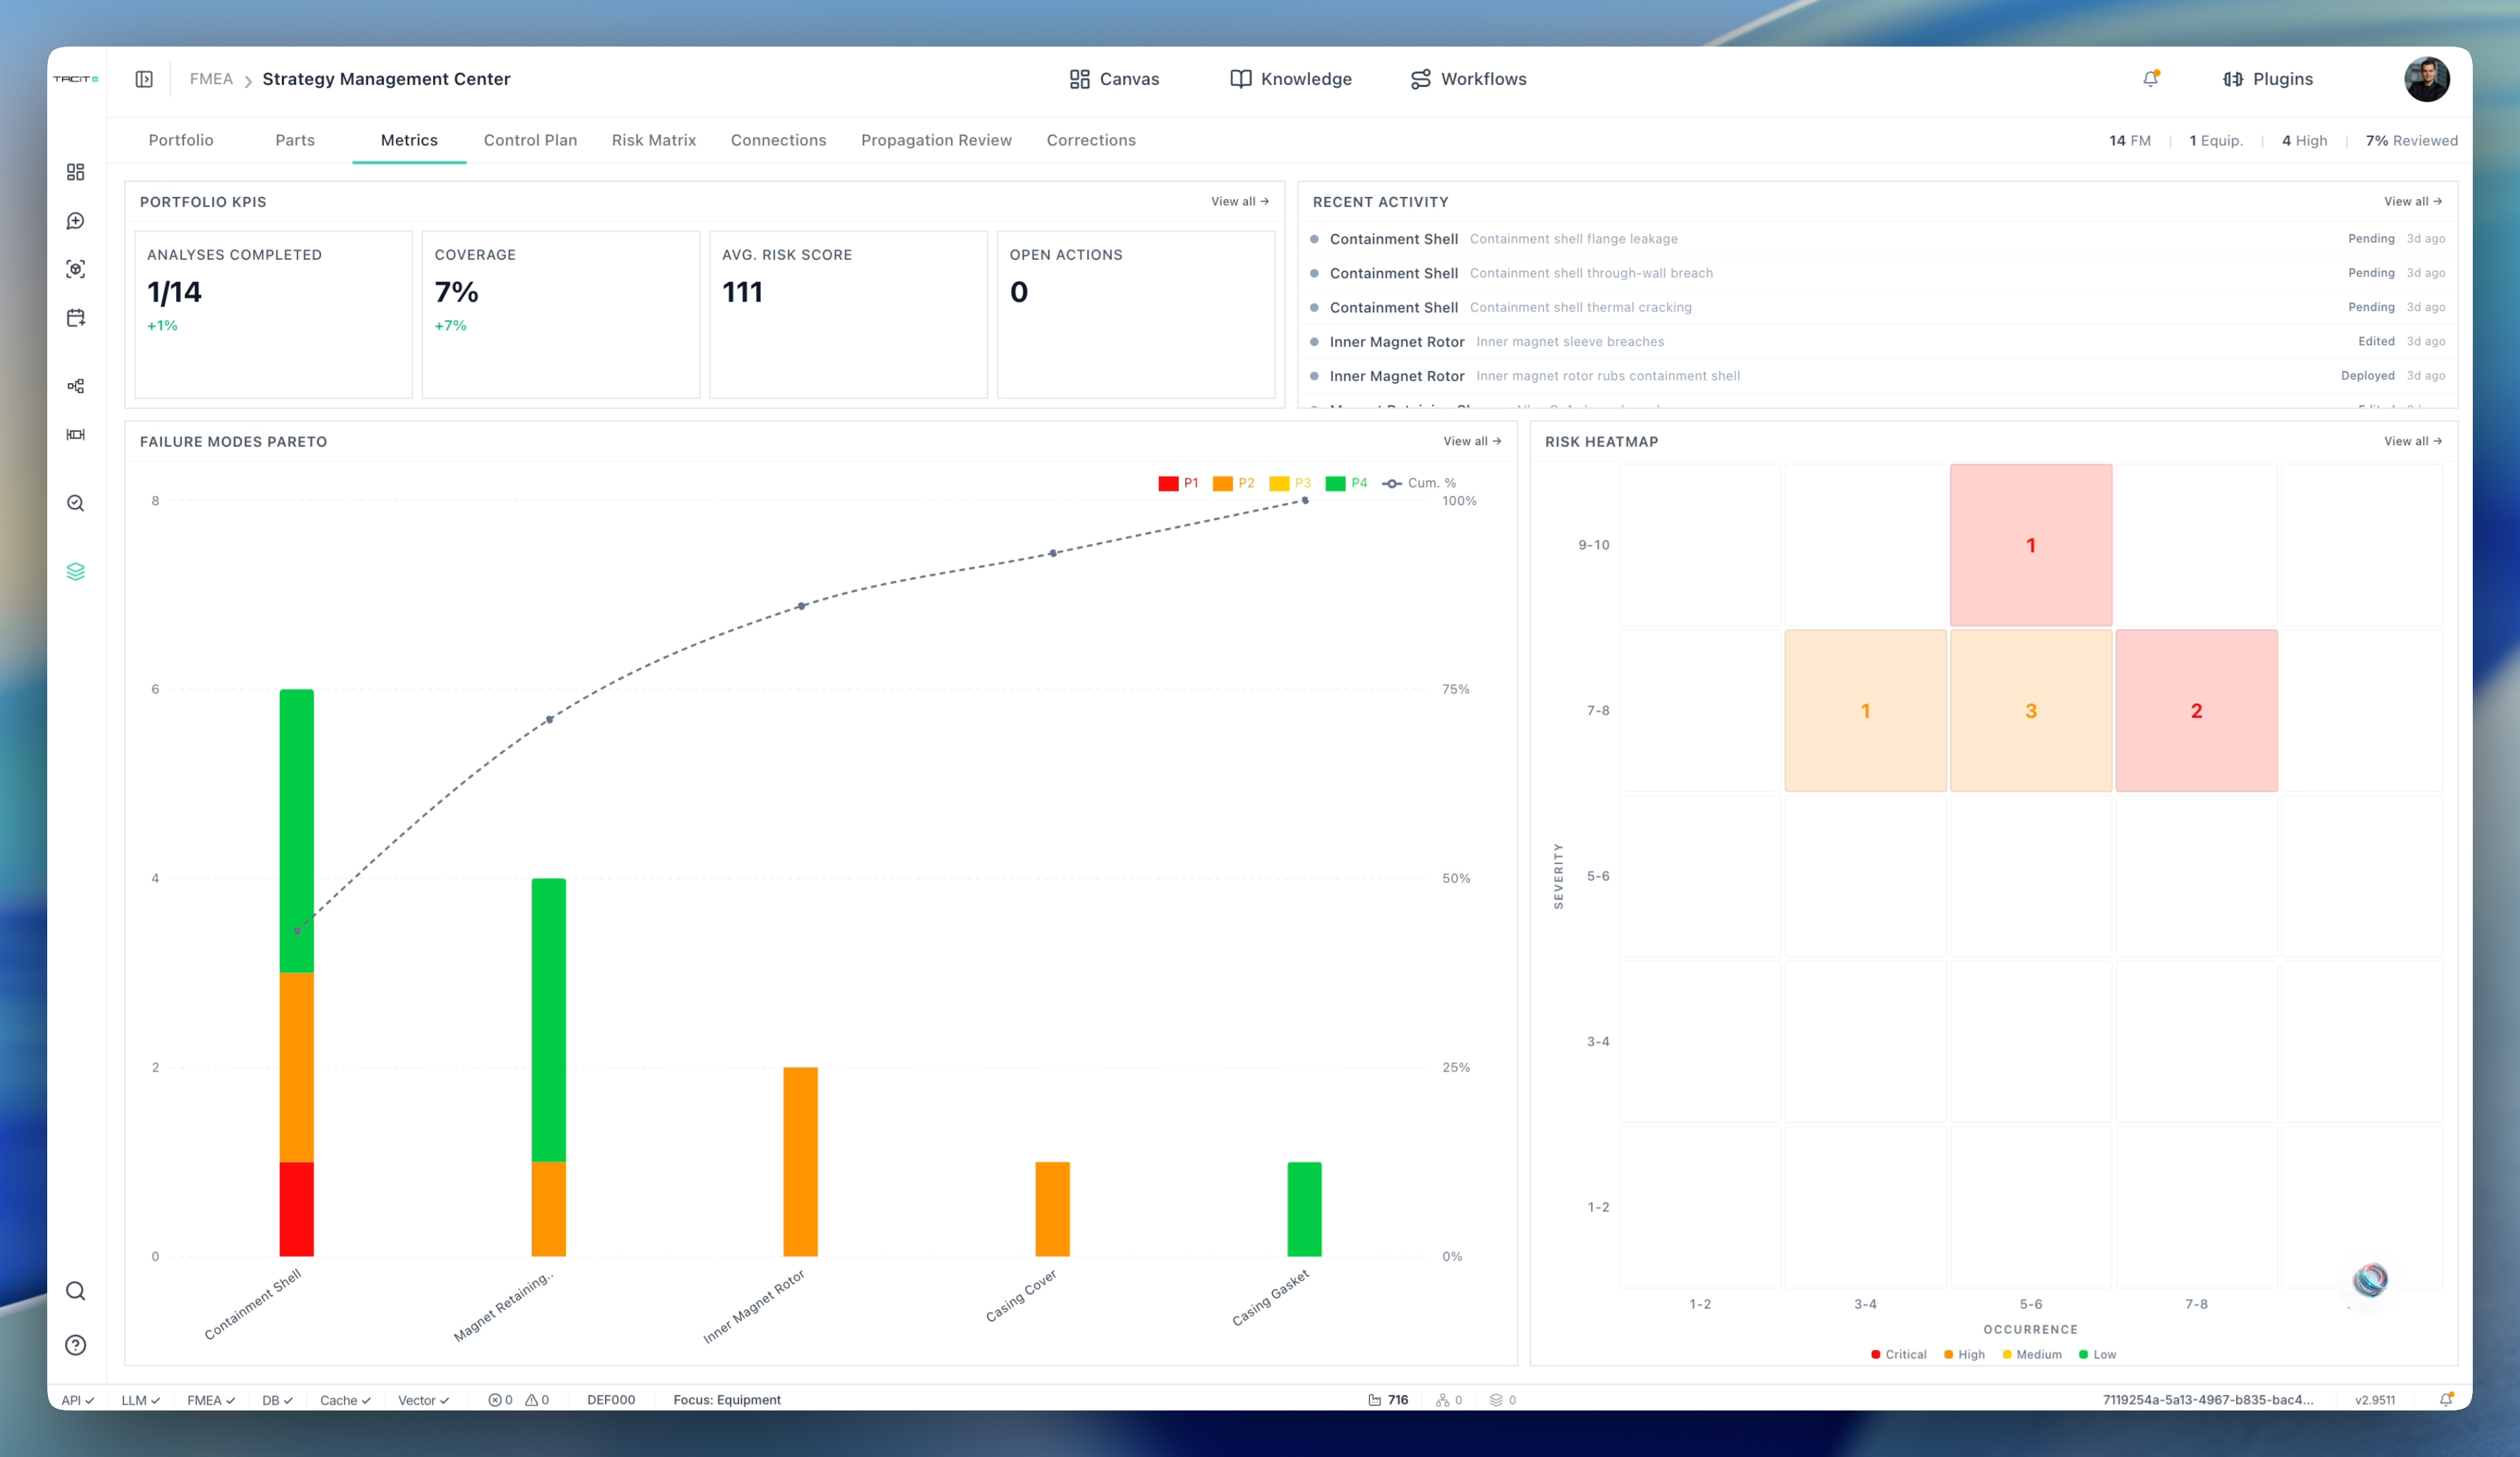Screen dimensions: 2520x1457
Task: Select heatmap cell with 1 at severity 9-10
Action: (2031, 545)
